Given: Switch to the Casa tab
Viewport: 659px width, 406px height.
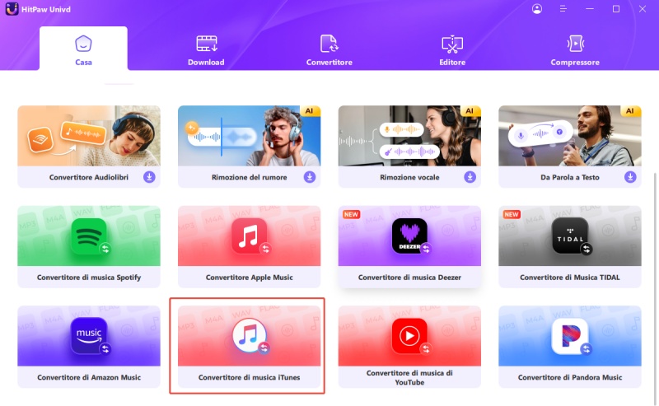Looking at the screenshot, I should pos(83,49).
